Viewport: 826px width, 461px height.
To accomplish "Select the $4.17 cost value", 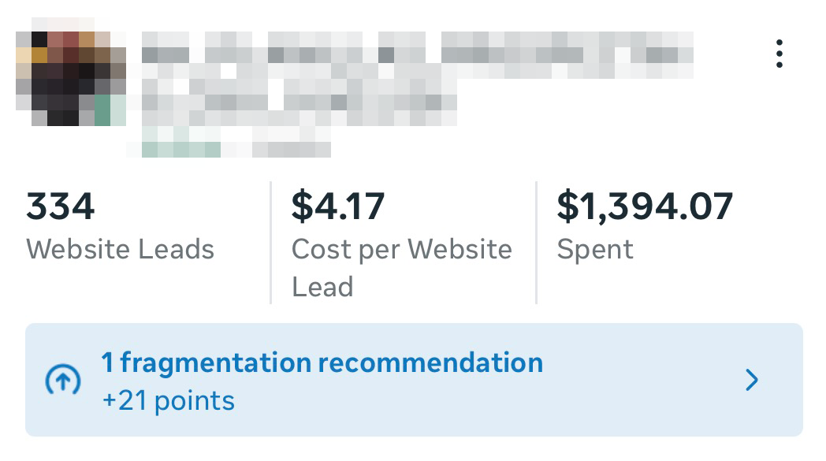I will [338, 207].
